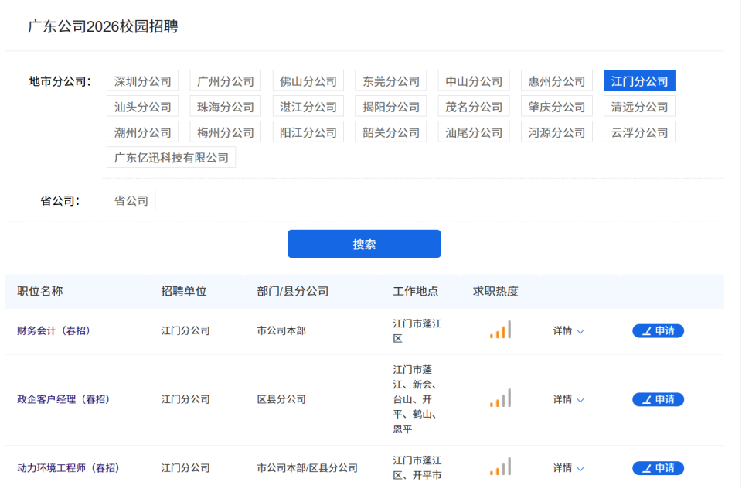Select the 深圳分公司 filter

pyautogui.click(x=142, y=80)
